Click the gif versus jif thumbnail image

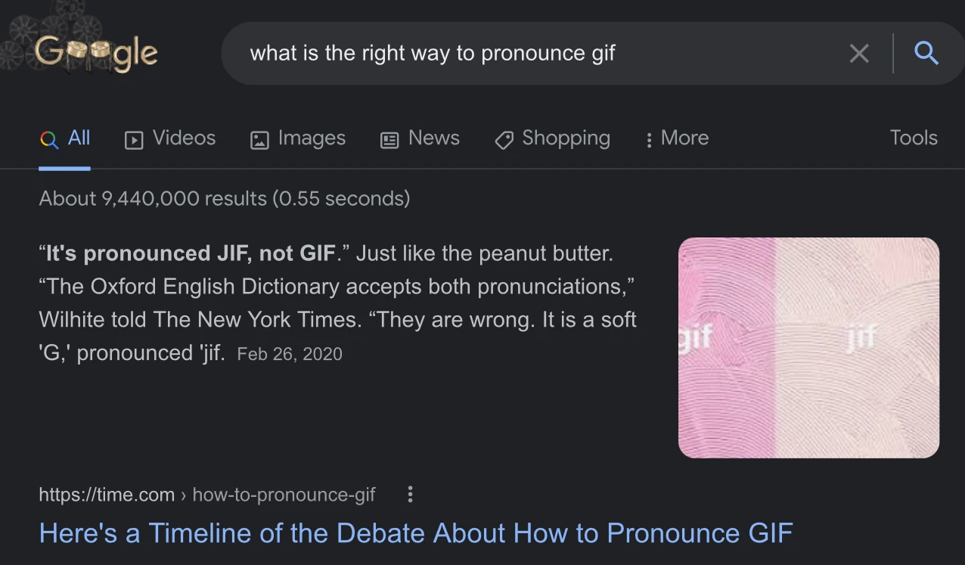pos(808,347)
